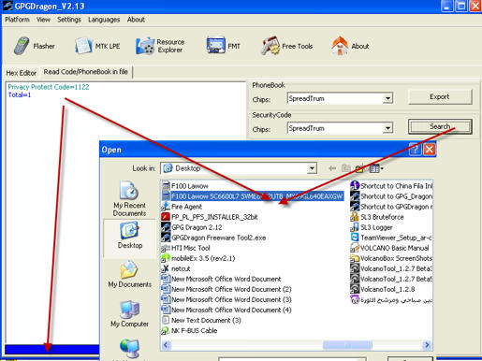Image resolution: width=482 pixels, height=361 pixels.
Task: Click the Export button
Action: (x=440, y=97)
